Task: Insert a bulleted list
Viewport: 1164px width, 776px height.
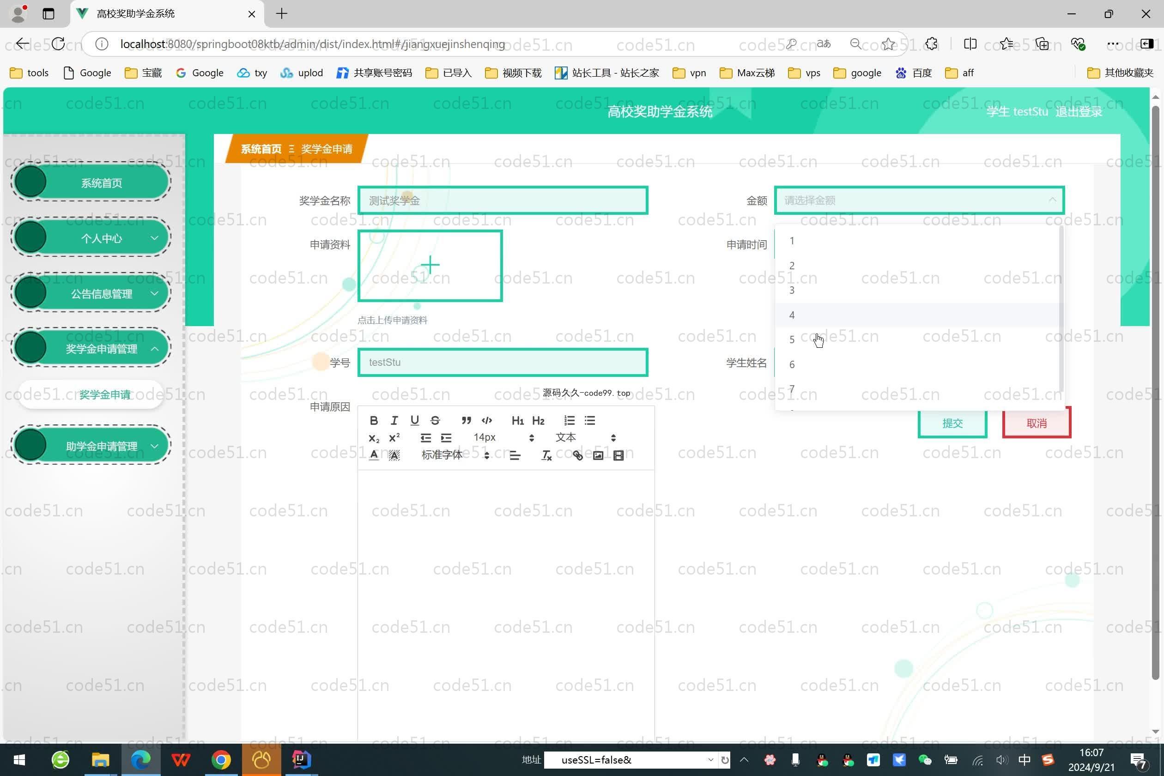Action: (590, 421)
